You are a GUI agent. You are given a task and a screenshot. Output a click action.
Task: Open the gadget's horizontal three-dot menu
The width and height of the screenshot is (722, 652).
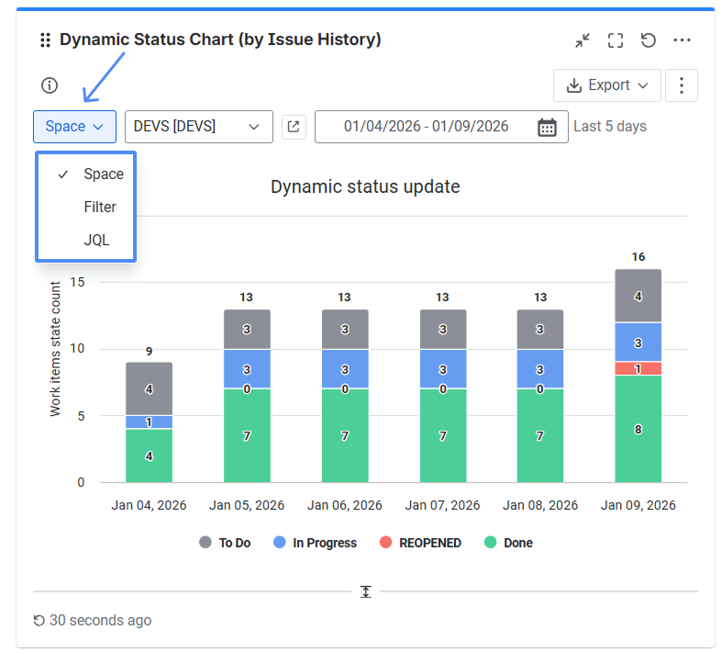click(682, 40)
